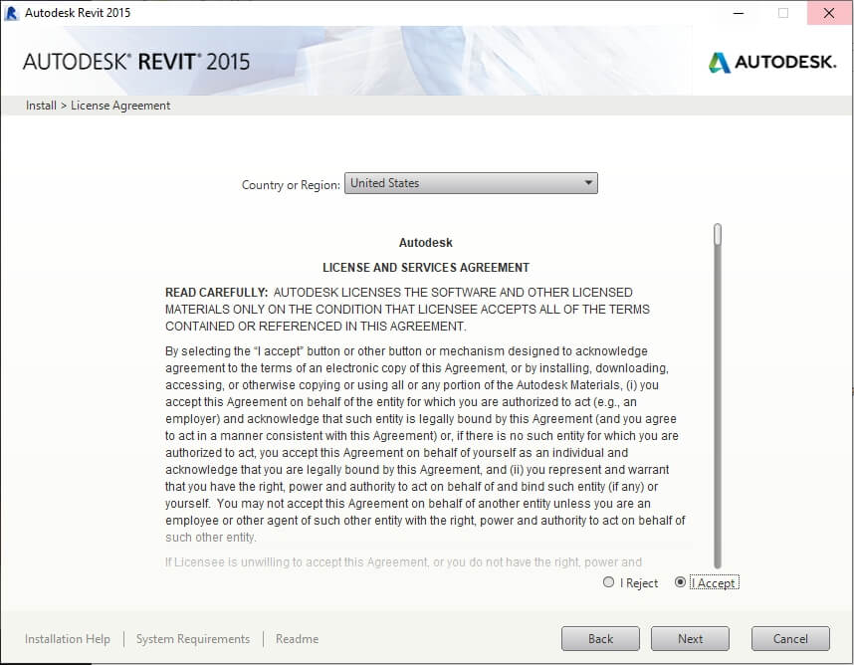View the System Requirements link
The image size is (854, 665).
(193, 639)
